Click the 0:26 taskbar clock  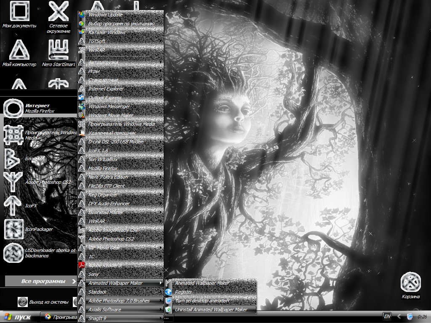click(x=422, y=317)
